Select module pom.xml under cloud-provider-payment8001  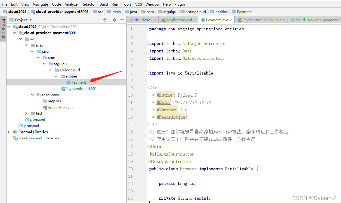click(37, 120)
